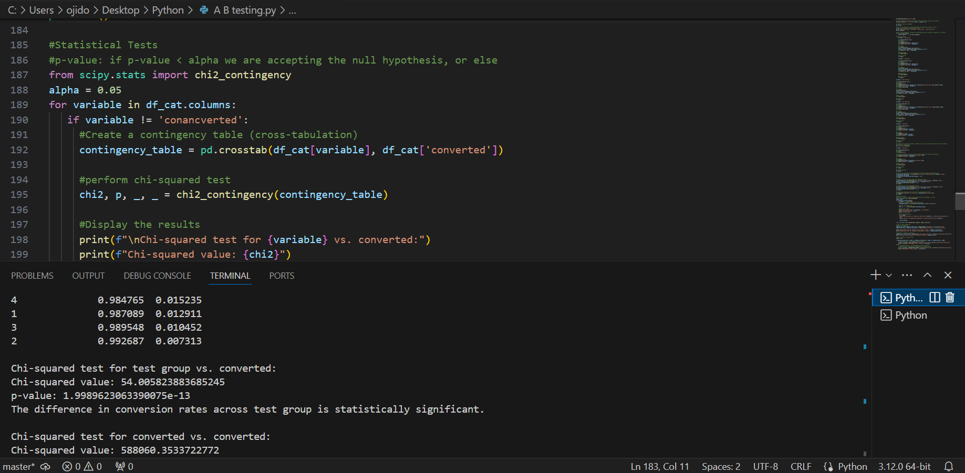Switch to the OUTPUT tab
The image size is (965, 473).
pos(88,276)
